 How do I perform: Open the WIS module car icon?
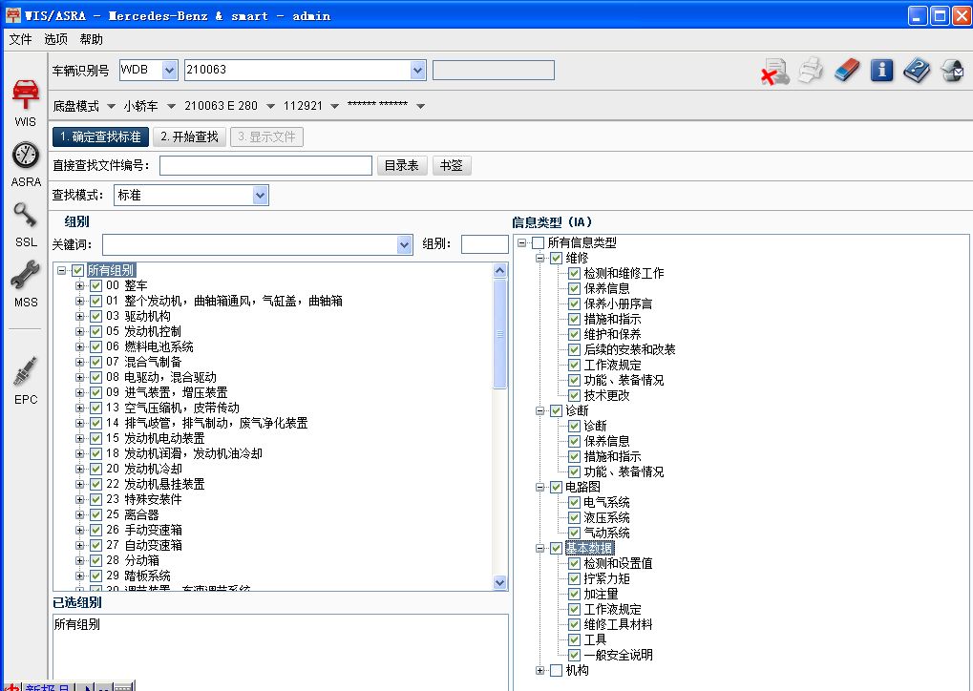click(x=26, y=94)
